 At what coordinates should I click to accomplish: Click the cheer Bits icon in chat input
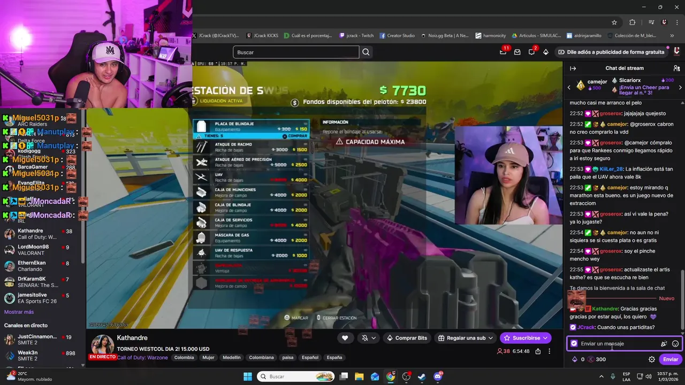(664, 344)
